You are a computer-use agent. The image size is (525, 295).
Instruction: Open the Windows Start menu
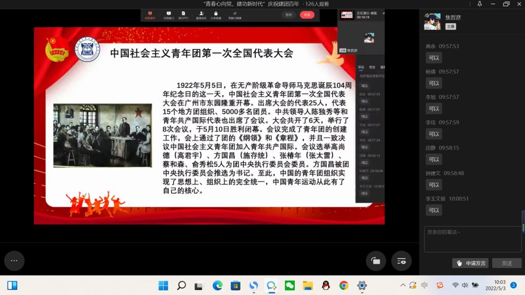(163, 285)
